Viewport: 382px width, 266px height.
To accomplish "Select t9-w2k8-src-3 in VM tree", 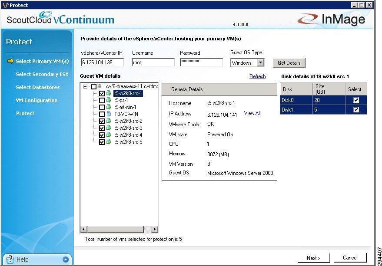I will click(x=128, y=128).
